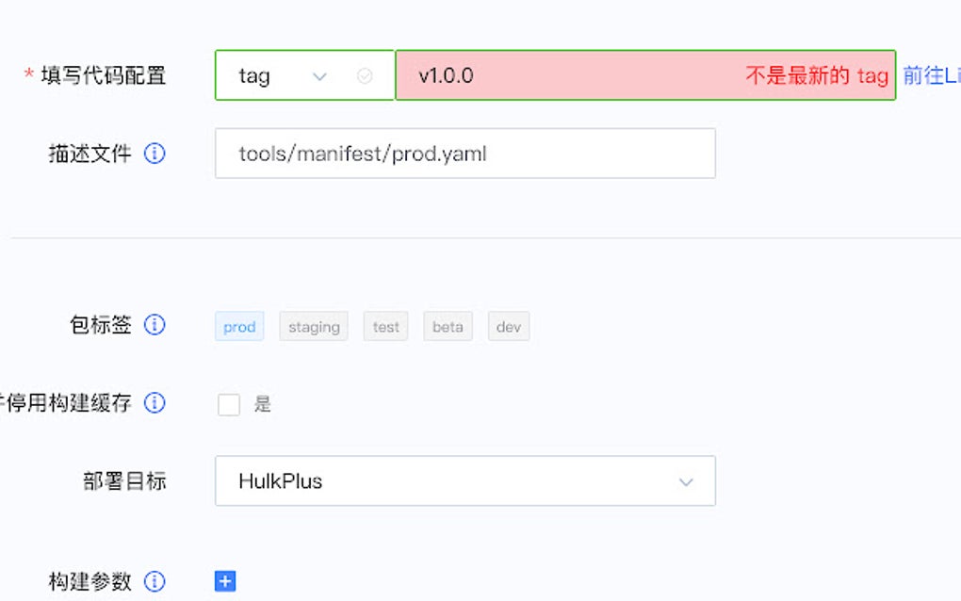
Task: Click the info icon beside 描述文件
Action: pyautogui.click(x=154, y=154)
